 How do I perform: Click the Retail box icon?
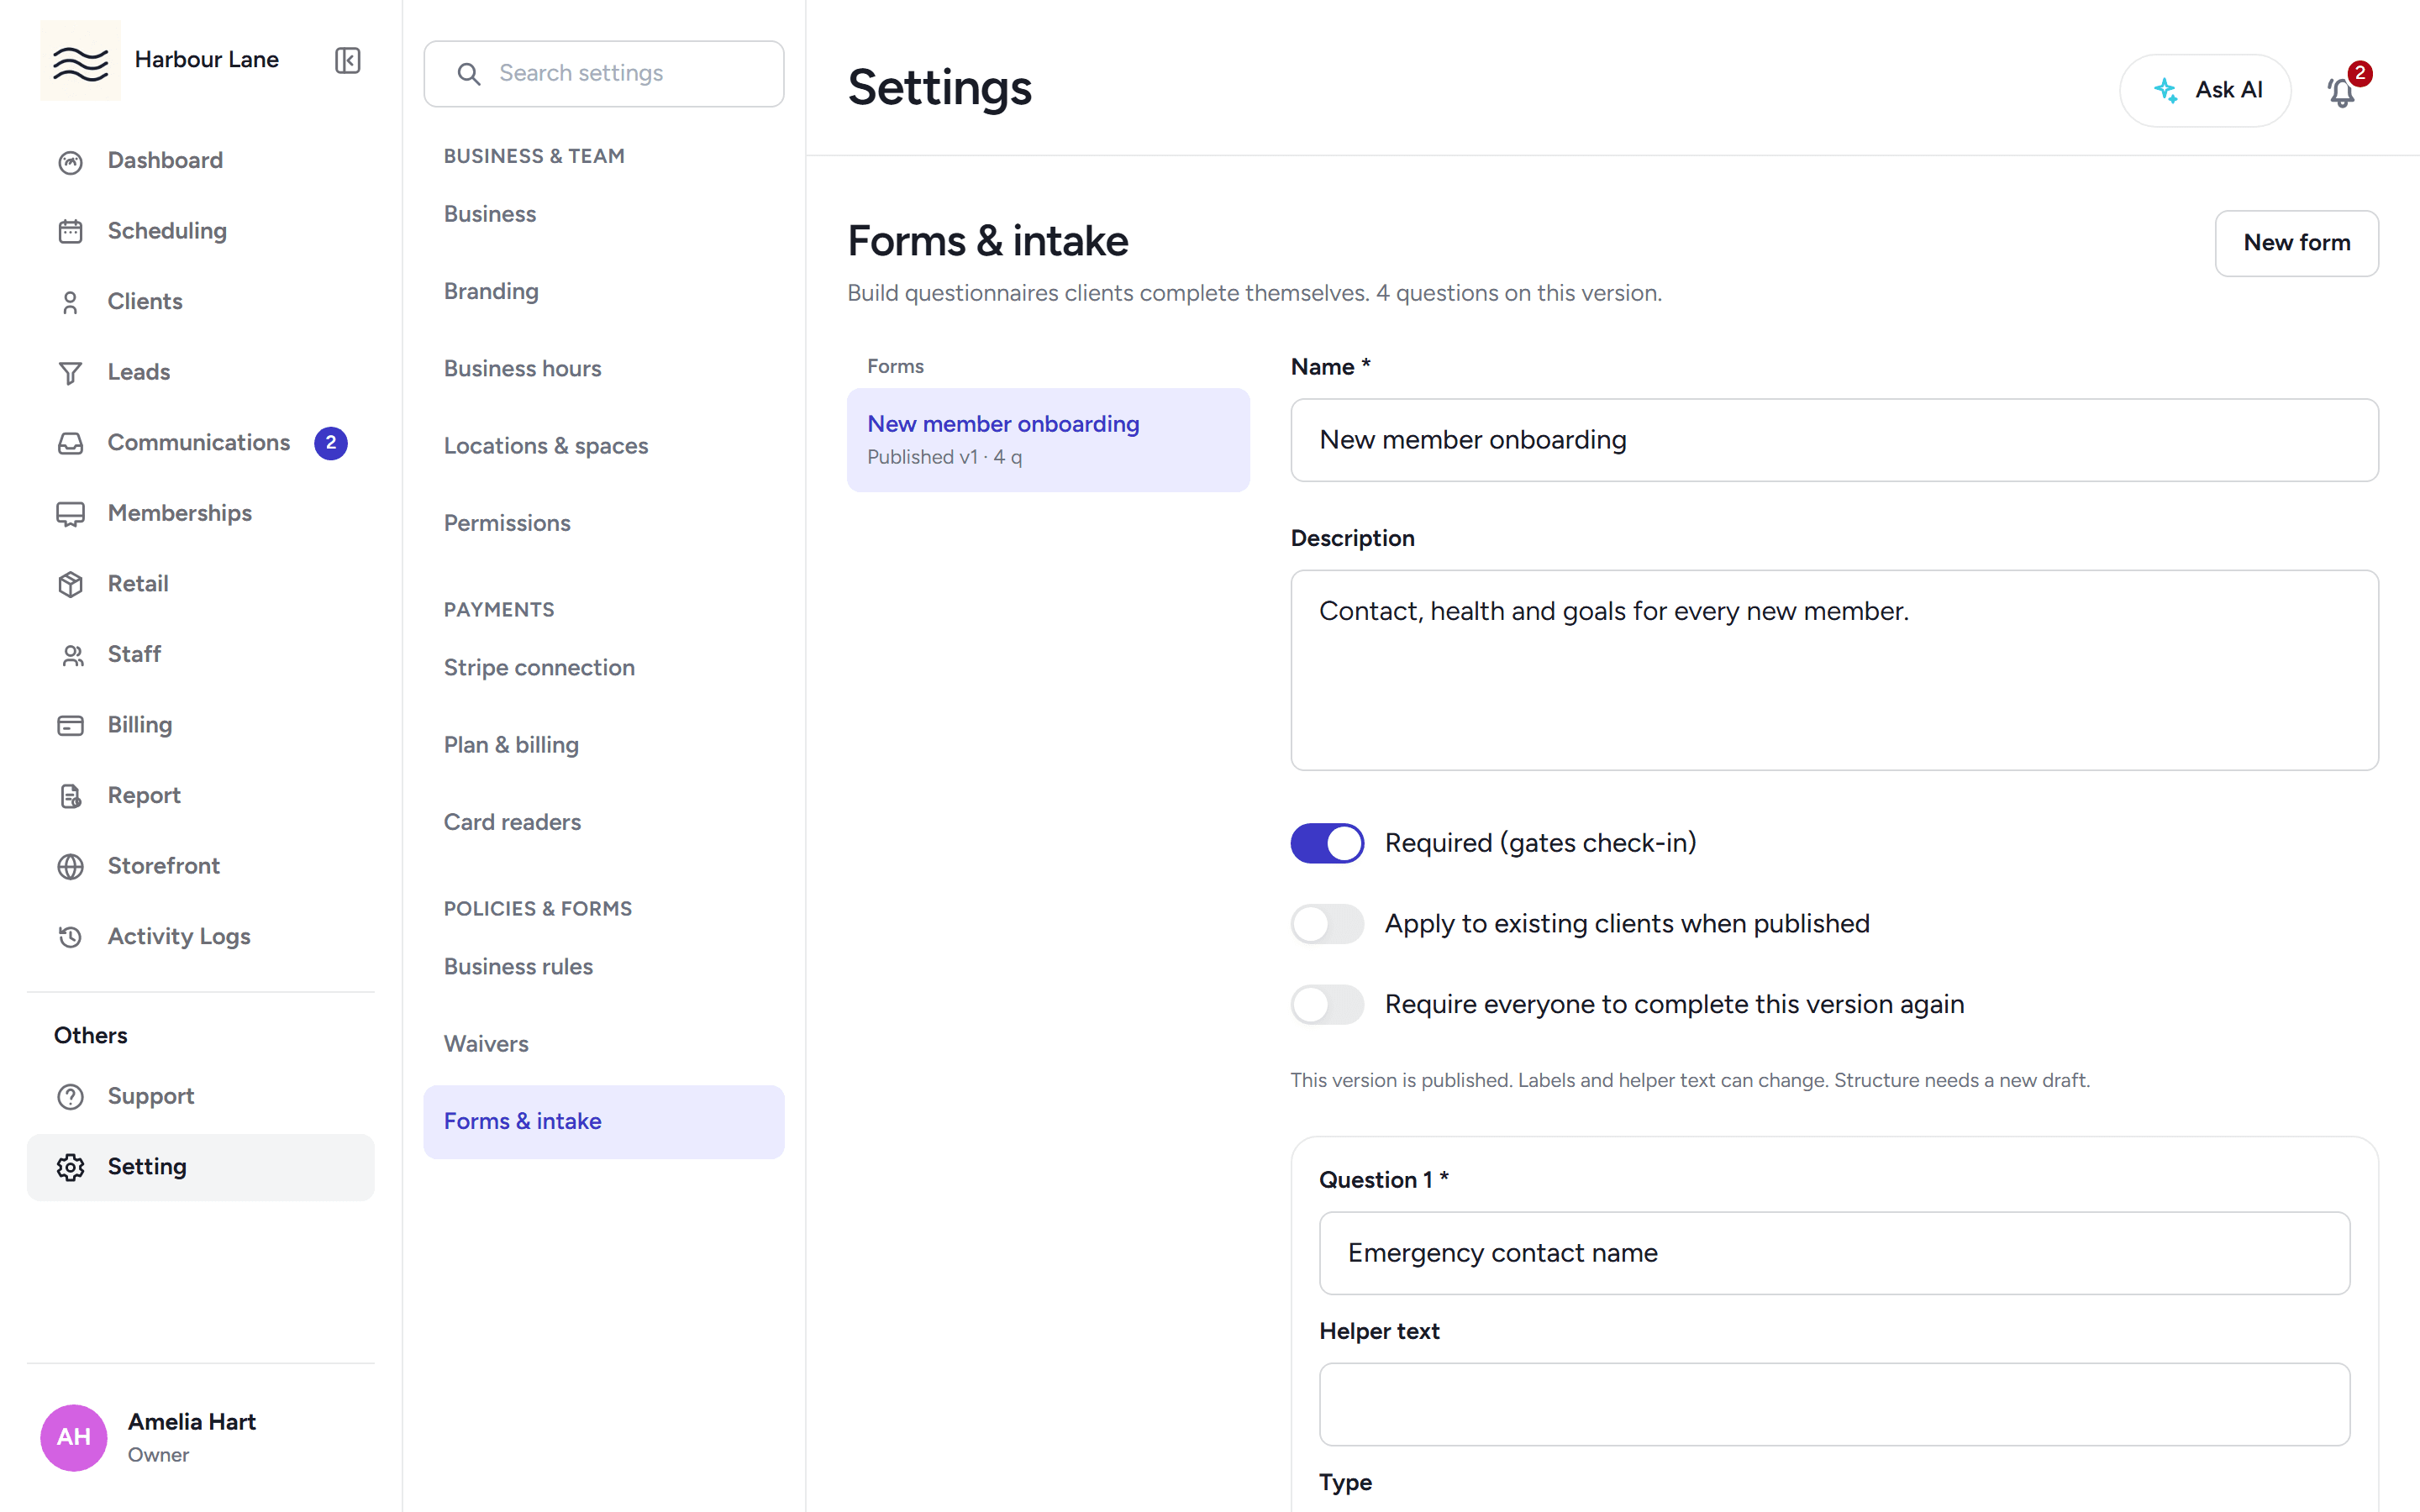coord(70,584)
